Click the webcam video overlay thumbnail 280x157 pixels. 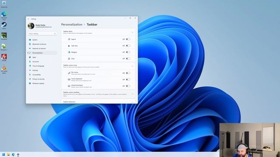250,140
